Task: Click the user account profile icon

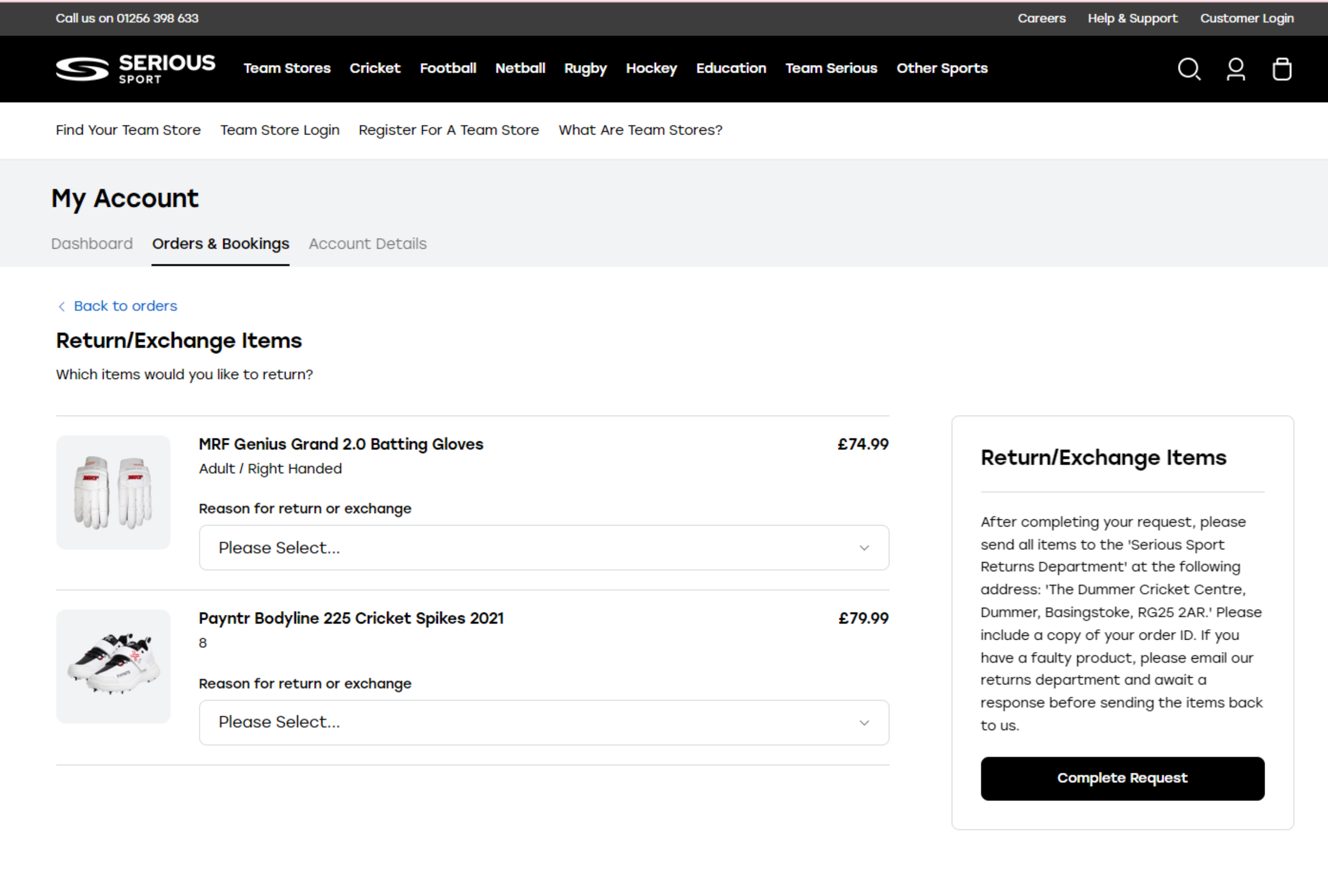Action: coord(1235,69)
